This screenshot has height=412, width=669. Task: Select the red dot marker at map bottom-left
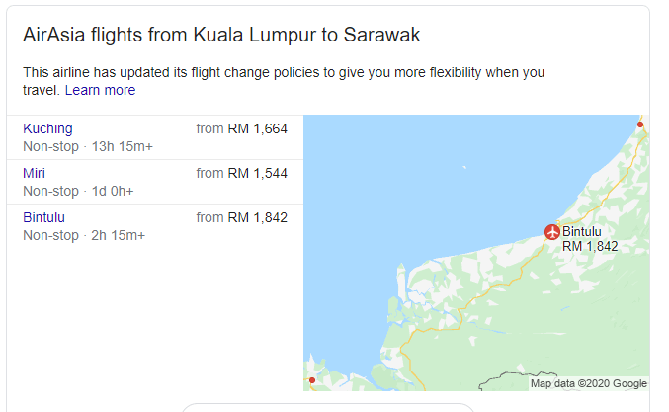click(x=312, y=380)
